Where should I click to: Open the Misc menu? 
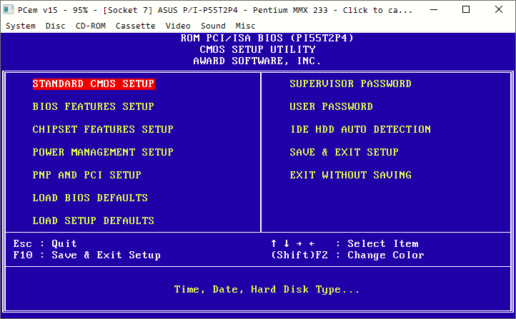[245, 26]
